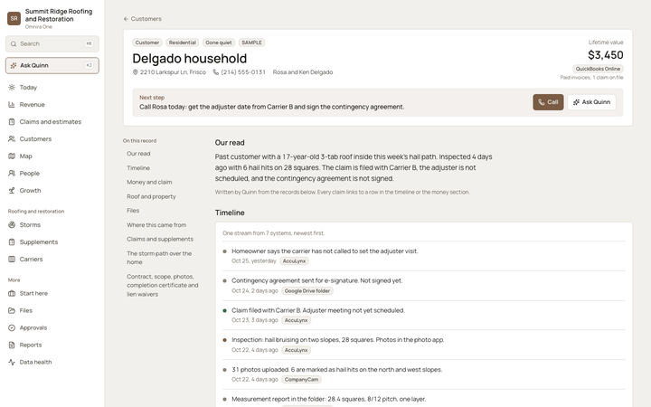Select the "Homeowner says the carrier has not called" entry
The image size is (651, 407).
click(424, 256)
